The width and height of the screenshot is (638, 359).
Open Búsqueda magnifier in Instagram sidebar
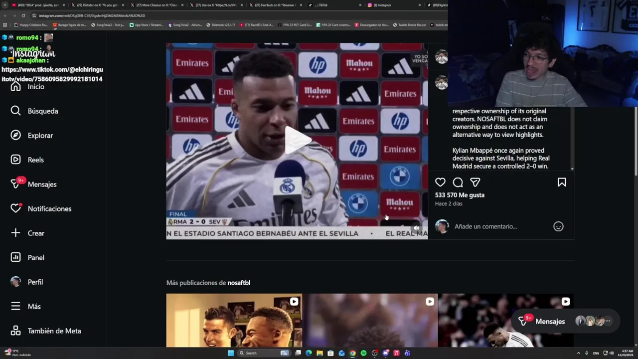point(16,111)
